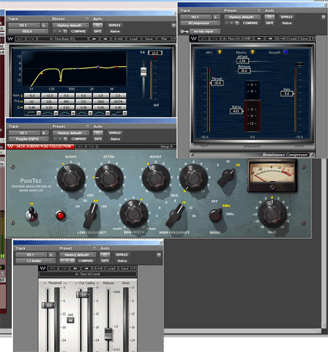
Task: Click help question mark in RCompressor toolbar
Action: (312, 39)
